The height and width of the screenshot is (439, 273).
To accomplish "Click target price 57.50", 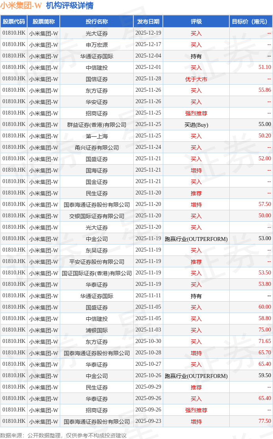I will (265, 204).
